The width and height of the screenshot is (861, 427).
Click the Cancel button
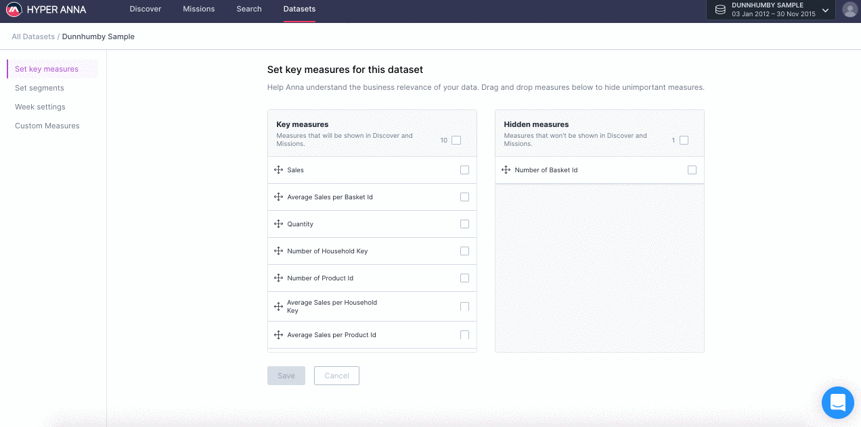(x=336, y=376)
